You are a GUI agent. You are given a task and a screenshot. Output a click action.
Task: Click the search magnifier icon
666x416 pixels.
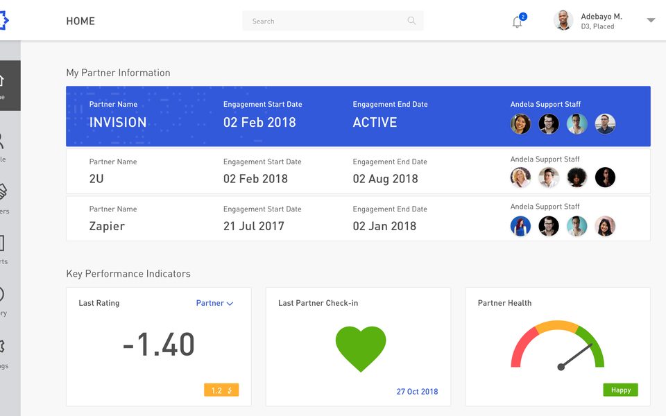(411, 20)
